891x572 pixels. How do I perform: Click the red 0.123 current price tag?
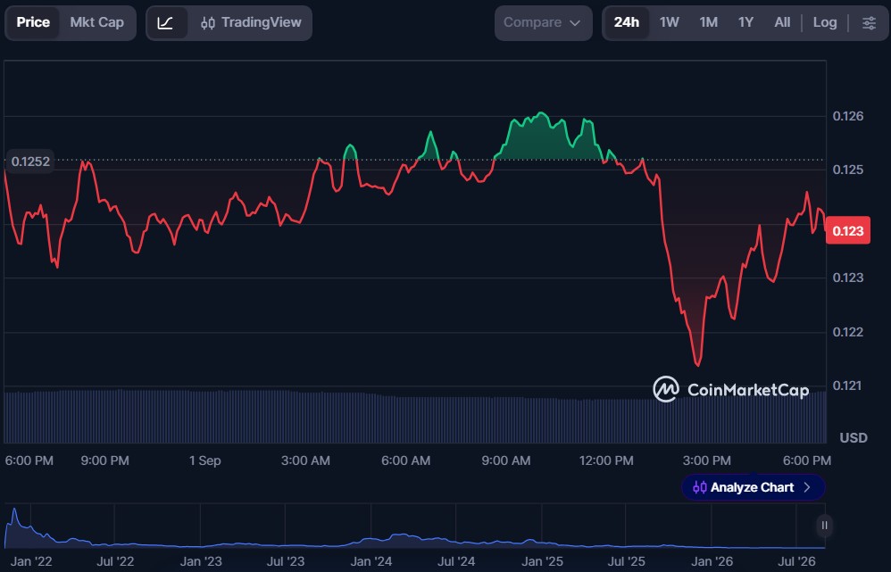pyautogui.click(x=847, y=230)
